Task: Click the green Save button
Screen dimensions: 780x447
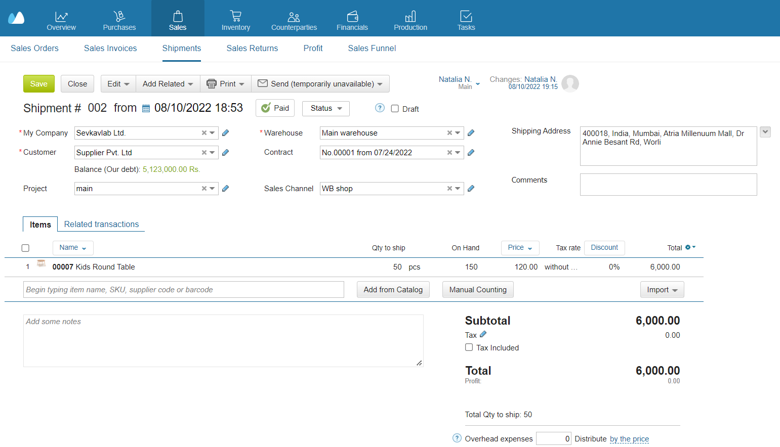Action: [39, 84]
